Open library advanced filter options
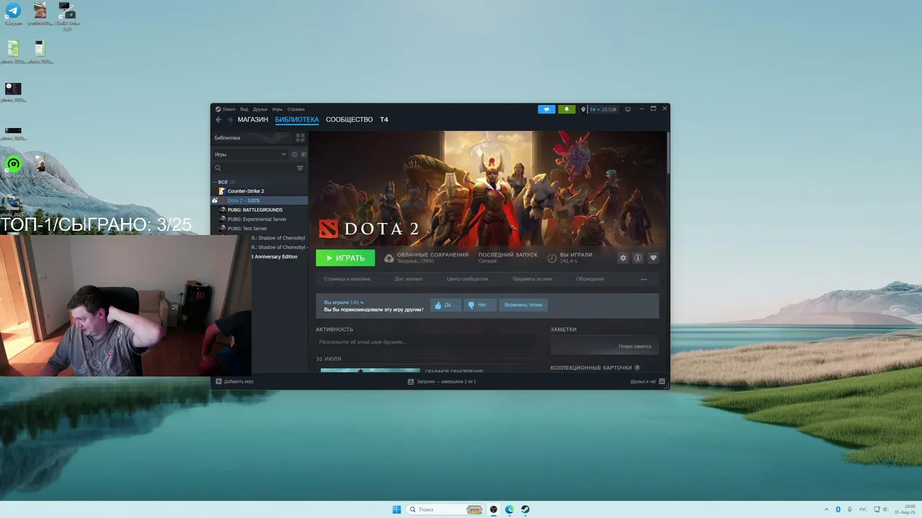 (x=300, y=168)
